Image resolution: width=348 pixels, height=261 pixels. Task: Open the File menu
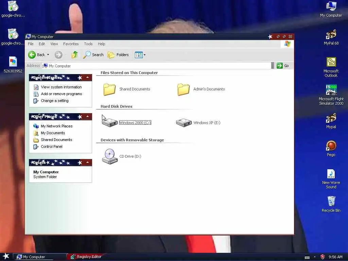pyautogui.click(x=31, y=44)
